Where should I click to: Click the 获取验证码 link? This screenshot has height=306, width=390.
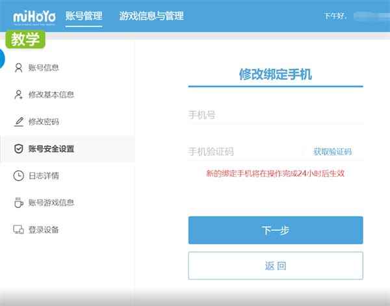[332, 151]
